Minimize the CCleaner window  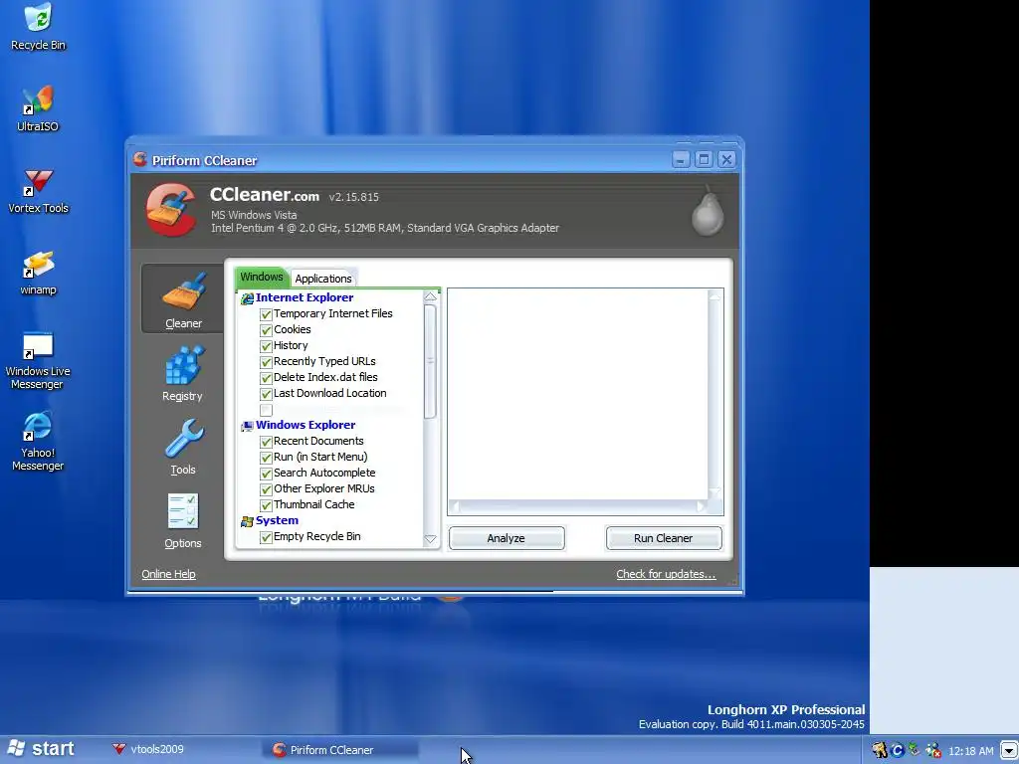681,159
